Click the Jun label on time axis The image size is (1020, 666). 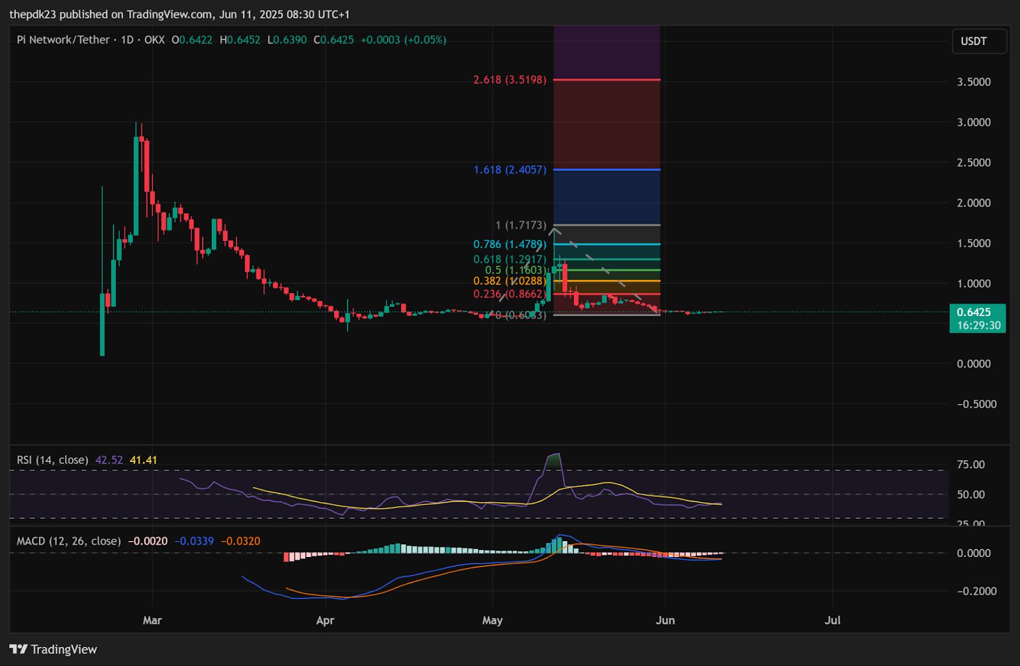[x=665, y=620]
